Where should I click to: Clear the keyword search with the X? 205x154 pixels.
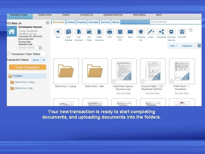click(200, 23)
